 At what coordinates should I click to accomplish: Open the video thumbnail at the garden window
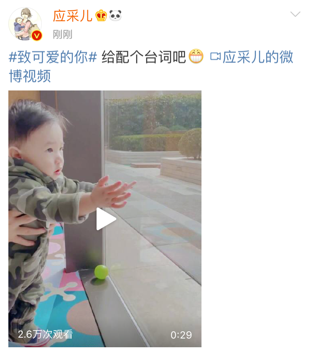(x=105, y=219)
